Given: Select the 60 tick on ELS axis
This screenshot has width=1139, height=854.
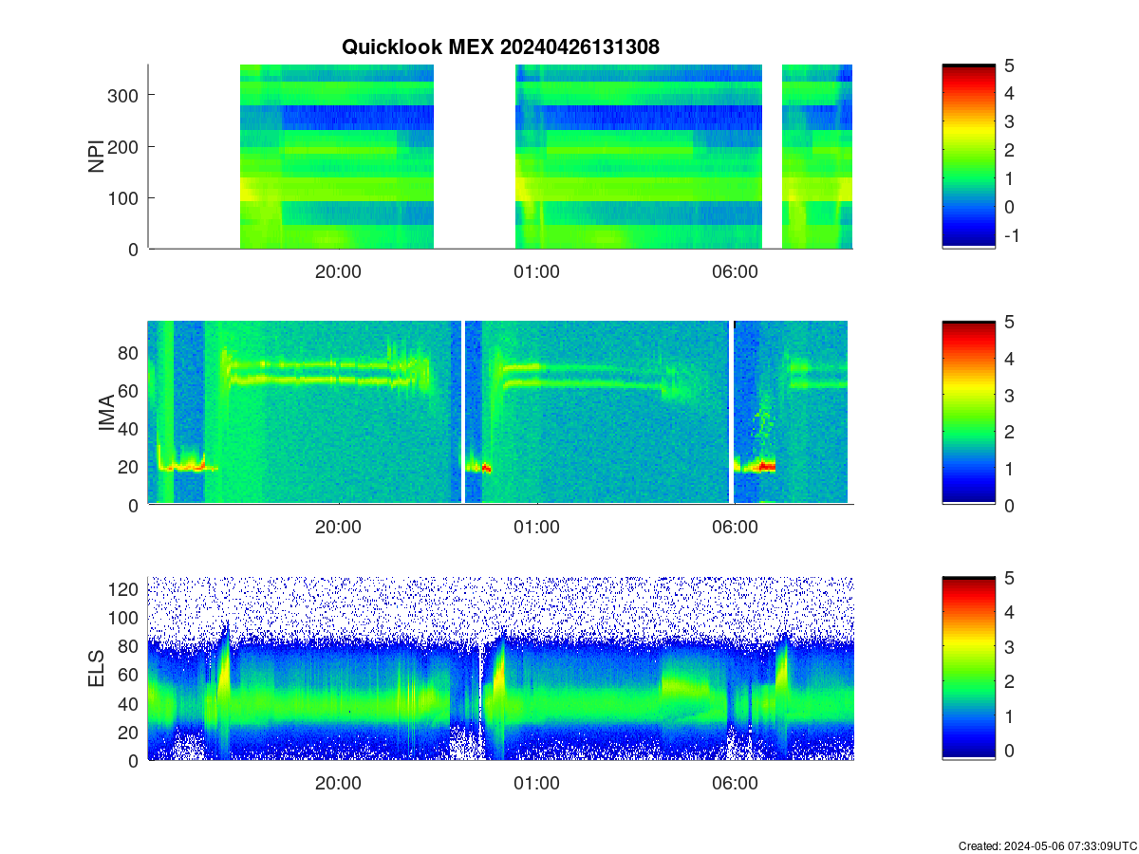Looking at the screenshot, I should point(130,675).
